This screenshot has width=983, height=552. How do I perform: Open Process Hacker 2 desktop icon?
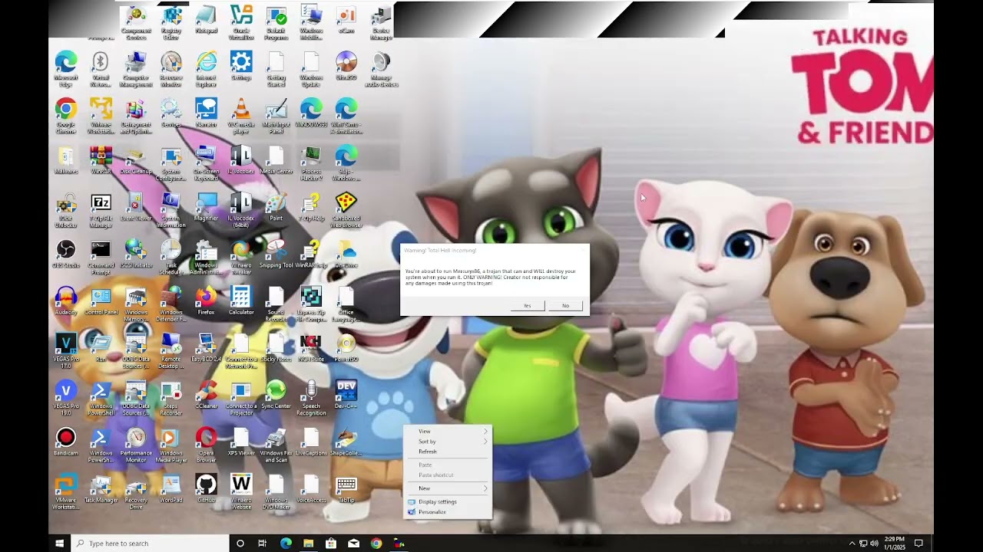[311, 163]
